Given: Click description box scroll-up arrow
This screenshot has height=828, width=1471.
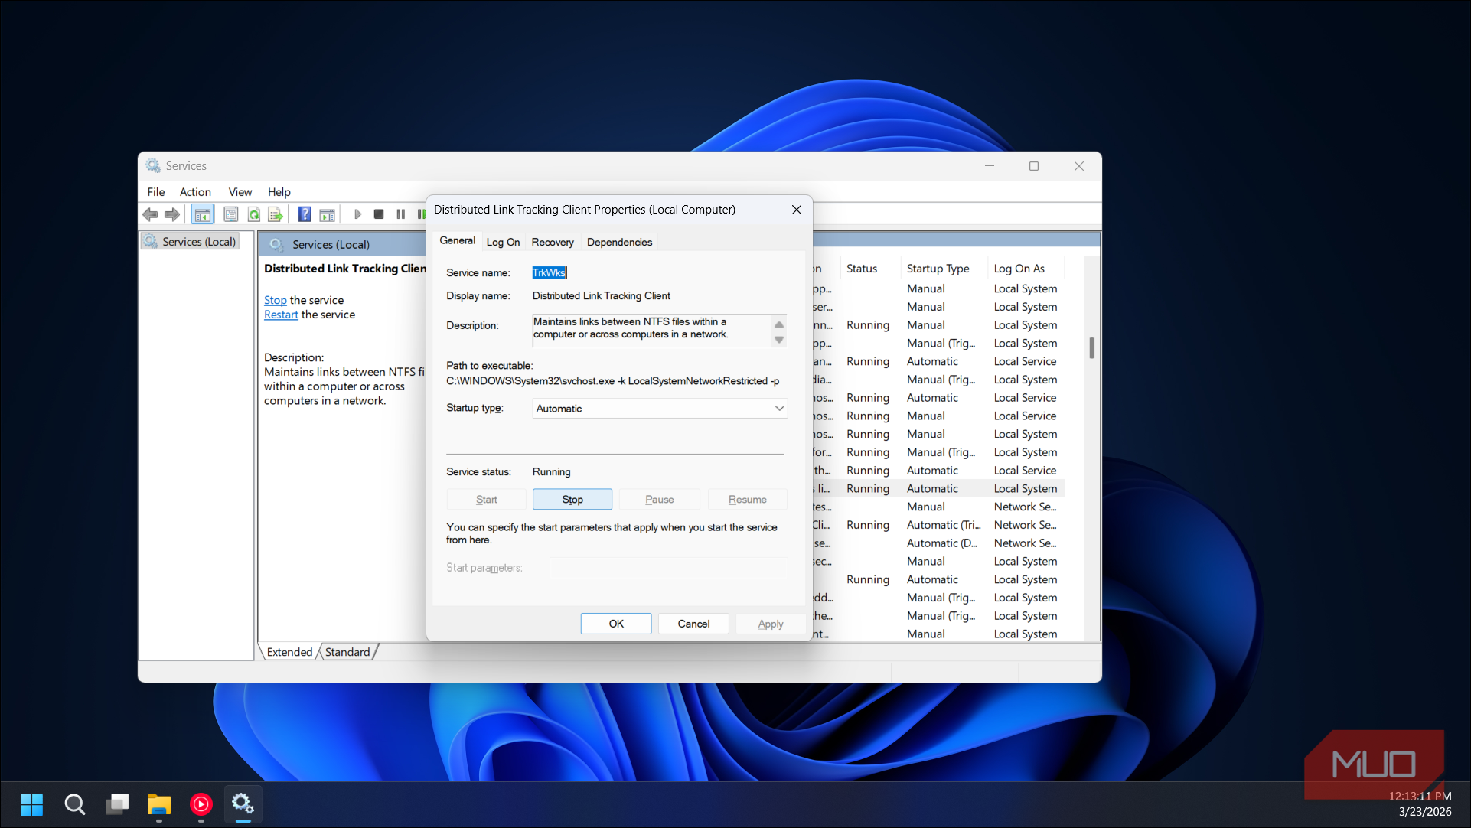Looking at the screenshot, I should [779, 324].
